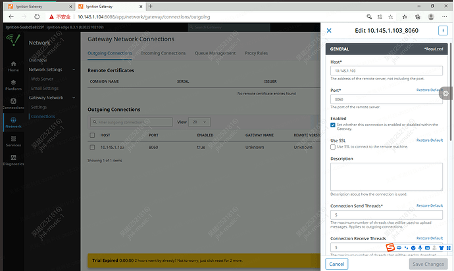Check the 10.145.1.103 row checkbox
Screen dimensions: 454x271
[92, 147]
